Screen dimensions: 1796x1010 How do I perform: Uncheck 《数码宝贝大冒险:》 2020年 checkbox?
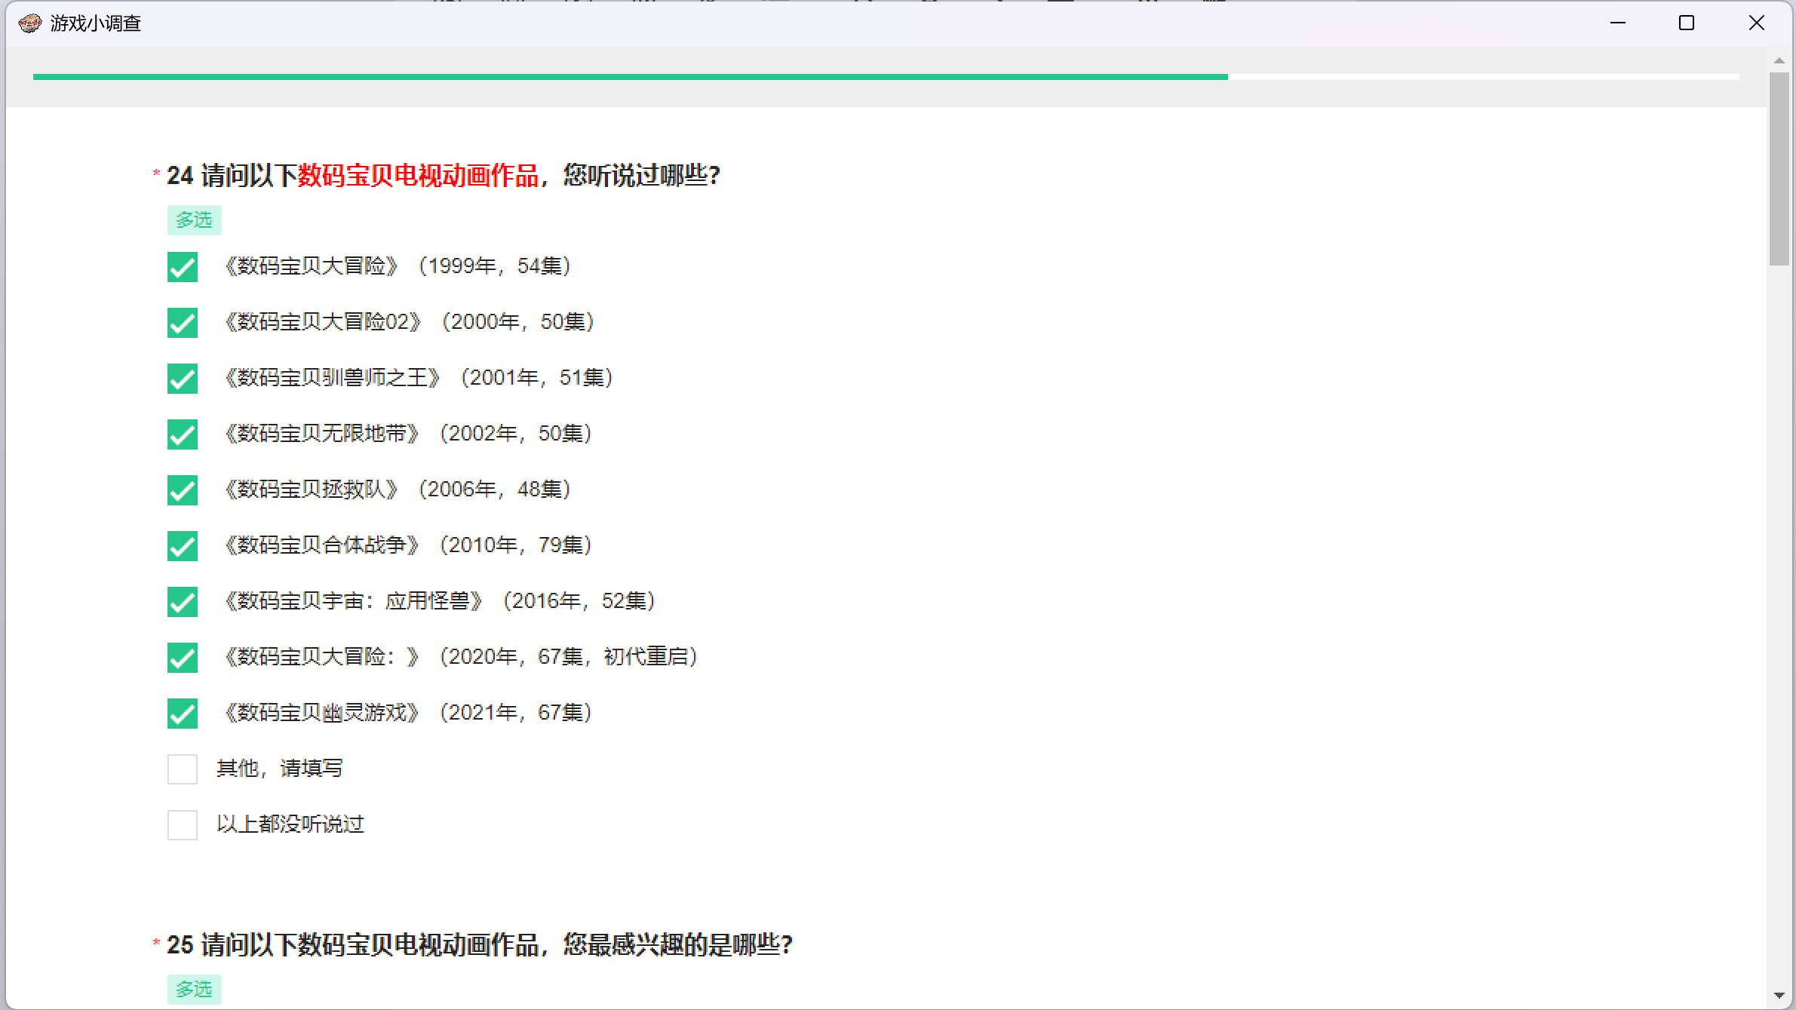click(x=183, y=658)
